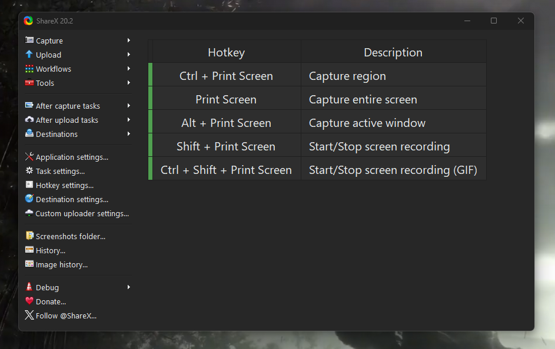This screenshot has width=555, height=349.
Task: Expand the Workflows submenu arrow
Action: coord(129,69)
